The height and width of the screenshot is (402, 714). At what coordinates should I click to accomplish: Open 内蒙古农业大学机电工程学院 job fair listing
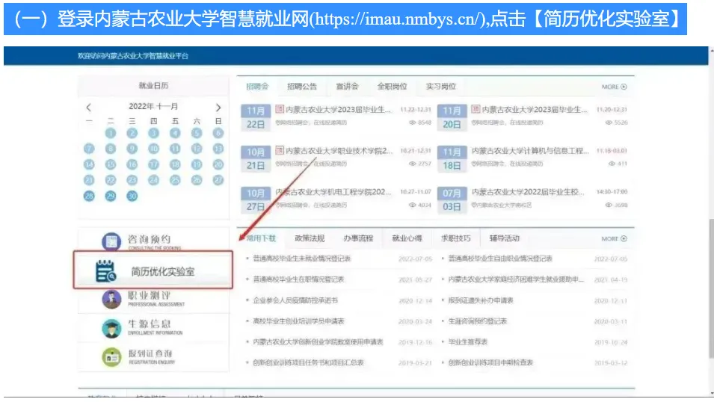(x=333, y=192)
